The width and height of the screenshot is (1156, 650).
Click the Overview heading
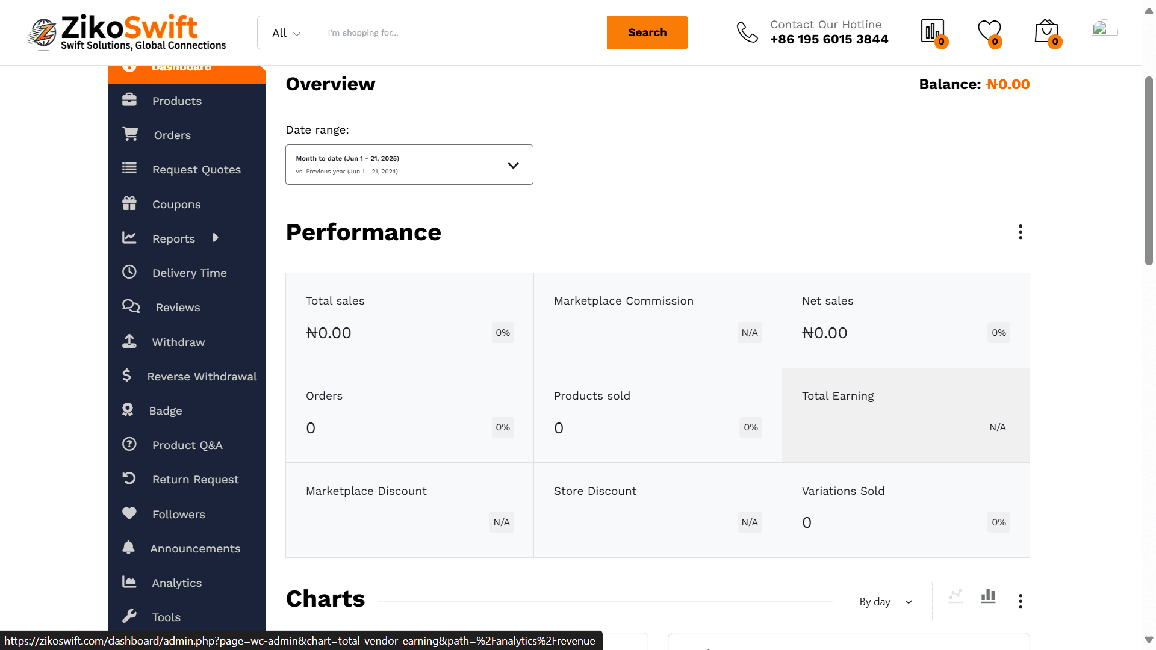[x=330, y=84]
